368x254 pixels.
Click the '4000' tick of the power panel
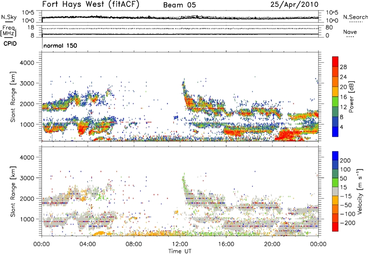pos(27,63)
